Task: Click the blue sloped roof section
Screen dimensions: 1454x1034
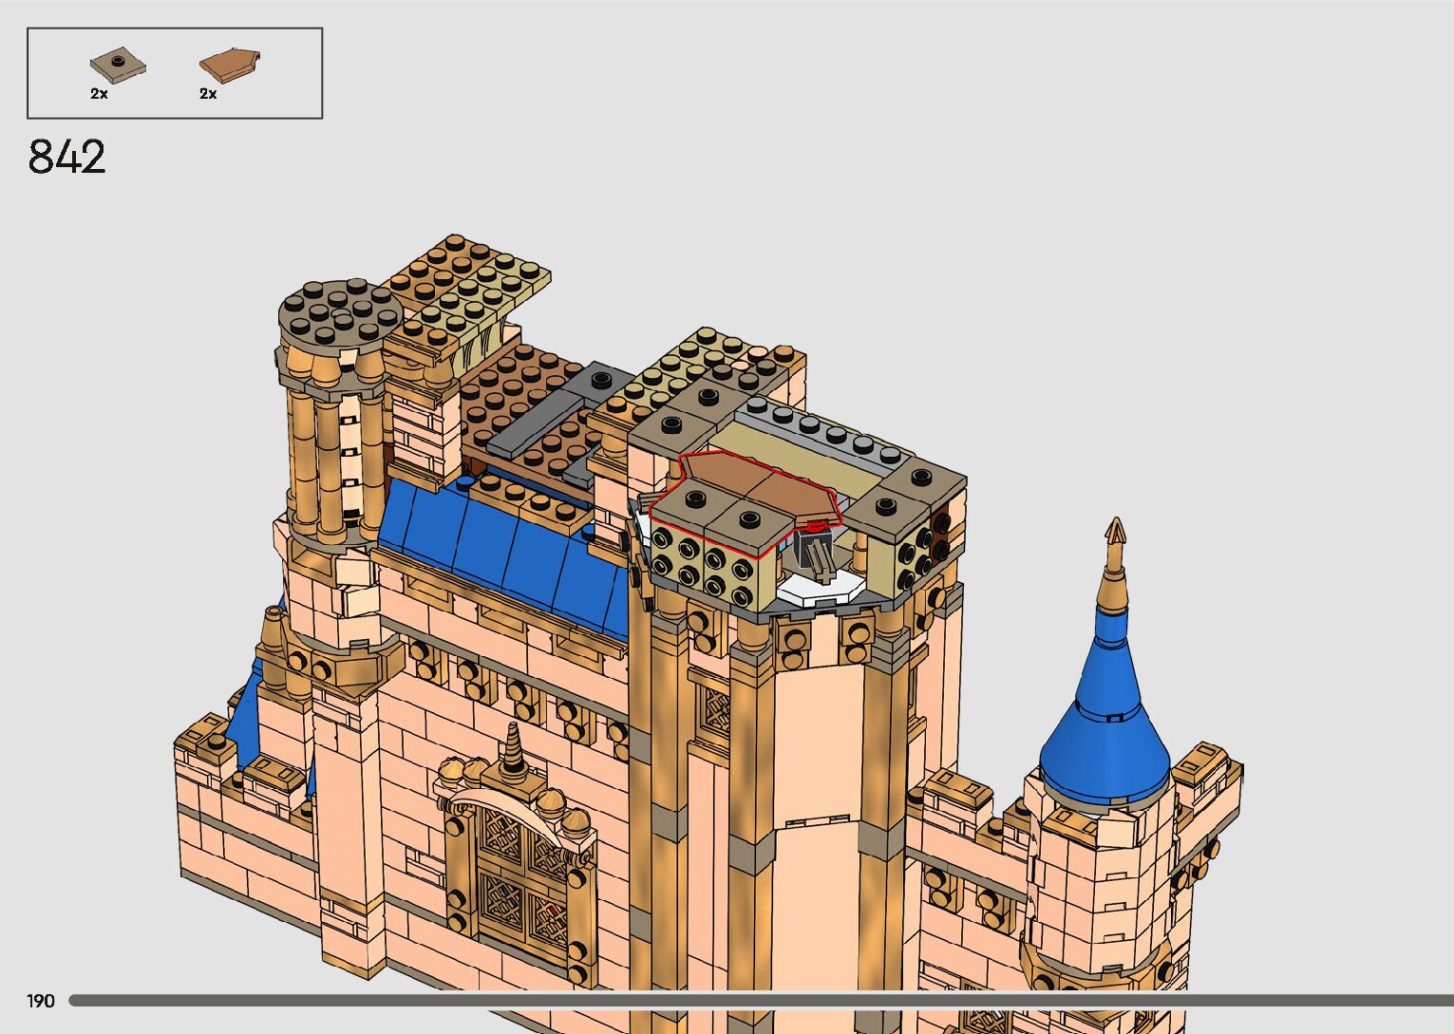Action: click(x=503, y=551)
